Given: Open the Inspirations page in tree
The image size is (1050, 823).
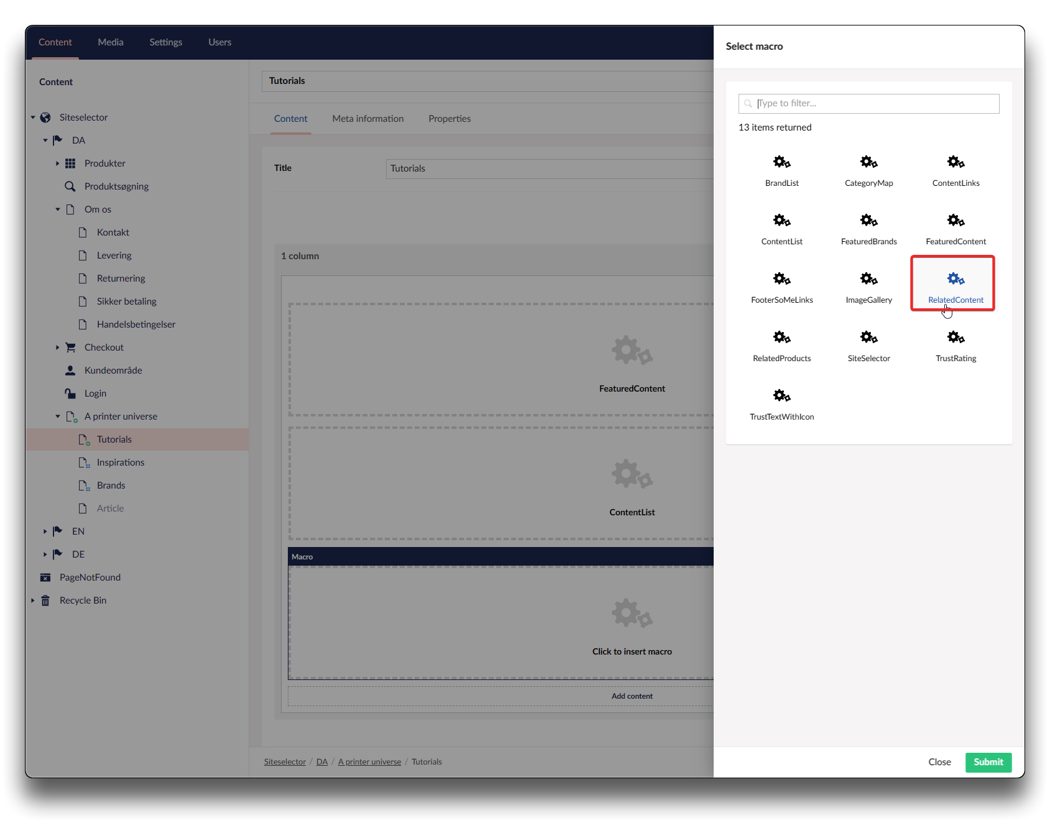Looking at the screenshot, I should click(120, 462).
